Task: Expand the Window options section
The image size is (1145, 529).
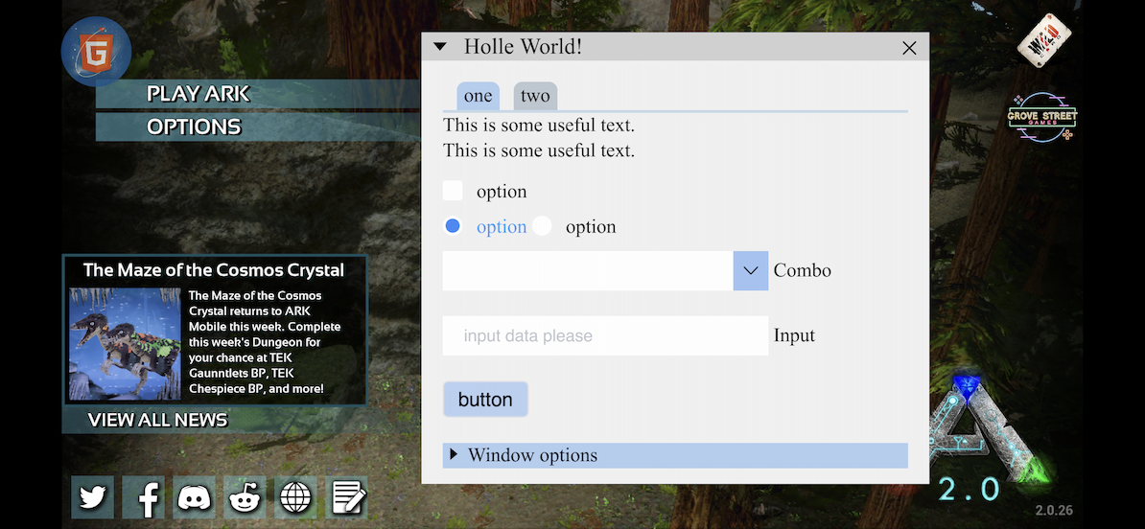Action: pos(675,455)
